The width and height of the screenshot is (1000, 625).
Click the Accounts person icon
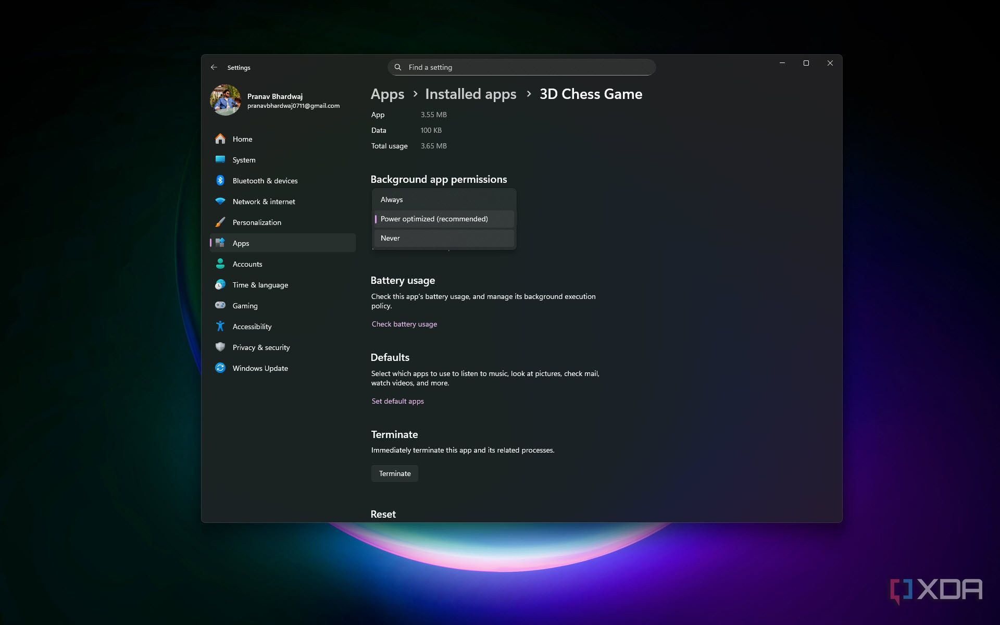[220, 264]
